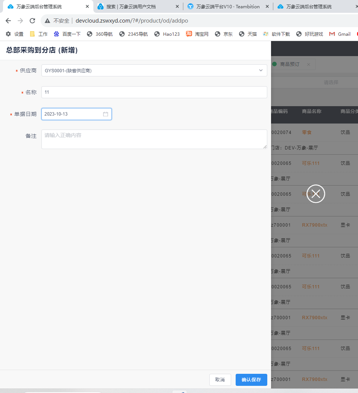Open the 京东 bookmark

[x=224, y=34]
